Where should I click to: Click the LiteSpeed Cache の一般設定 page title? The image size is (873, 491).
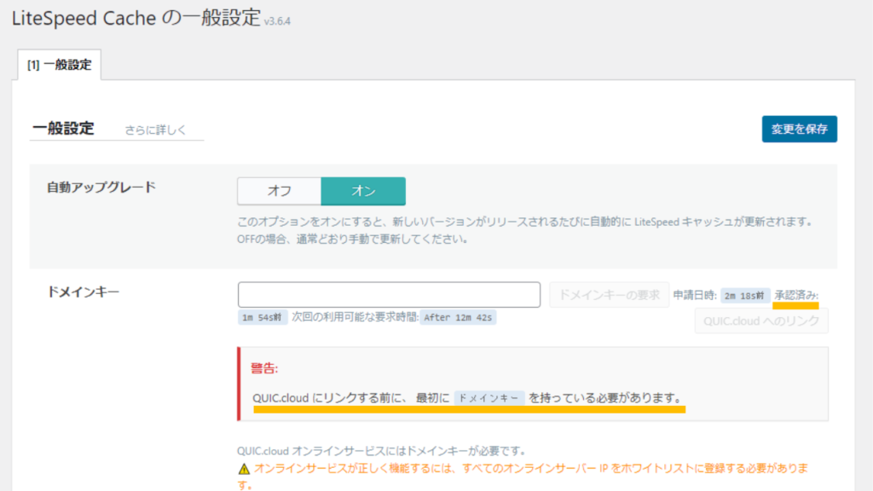(x=136, y=18)
